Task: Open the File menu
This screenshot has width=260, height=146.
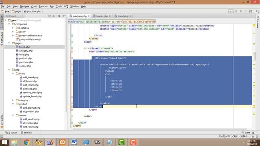Action: [x=2, y=6]
